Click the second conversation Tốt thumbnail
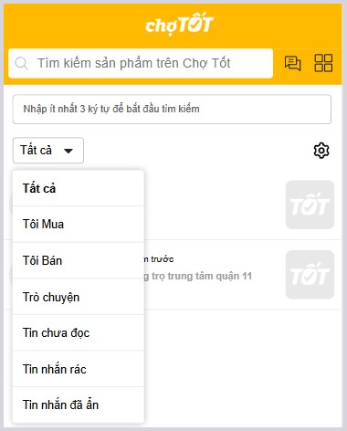 [310, 274]
